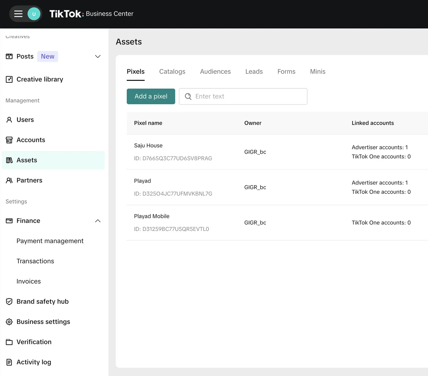Viewport: 428px width, 376px height.
Task: Click the Brand safety hub shield icon
Action: pyautogui.click(x=9, y=301)
